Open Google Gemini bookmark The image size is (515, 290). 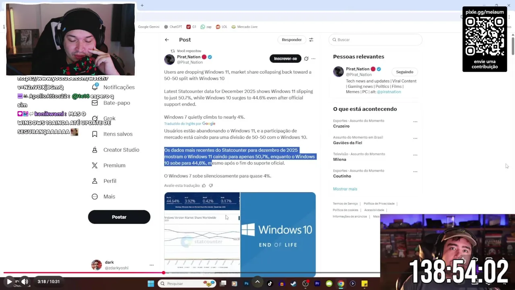[148, 27]
